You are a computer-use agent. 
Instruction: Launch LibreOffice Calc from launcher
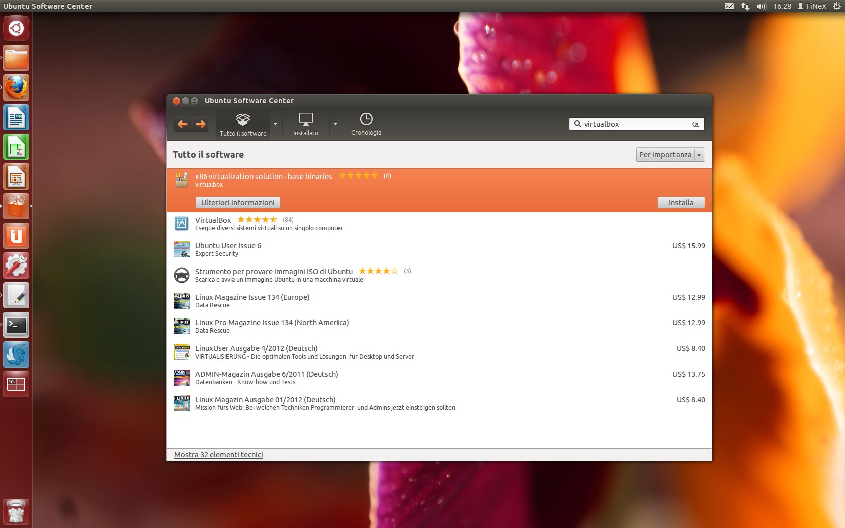16,147
